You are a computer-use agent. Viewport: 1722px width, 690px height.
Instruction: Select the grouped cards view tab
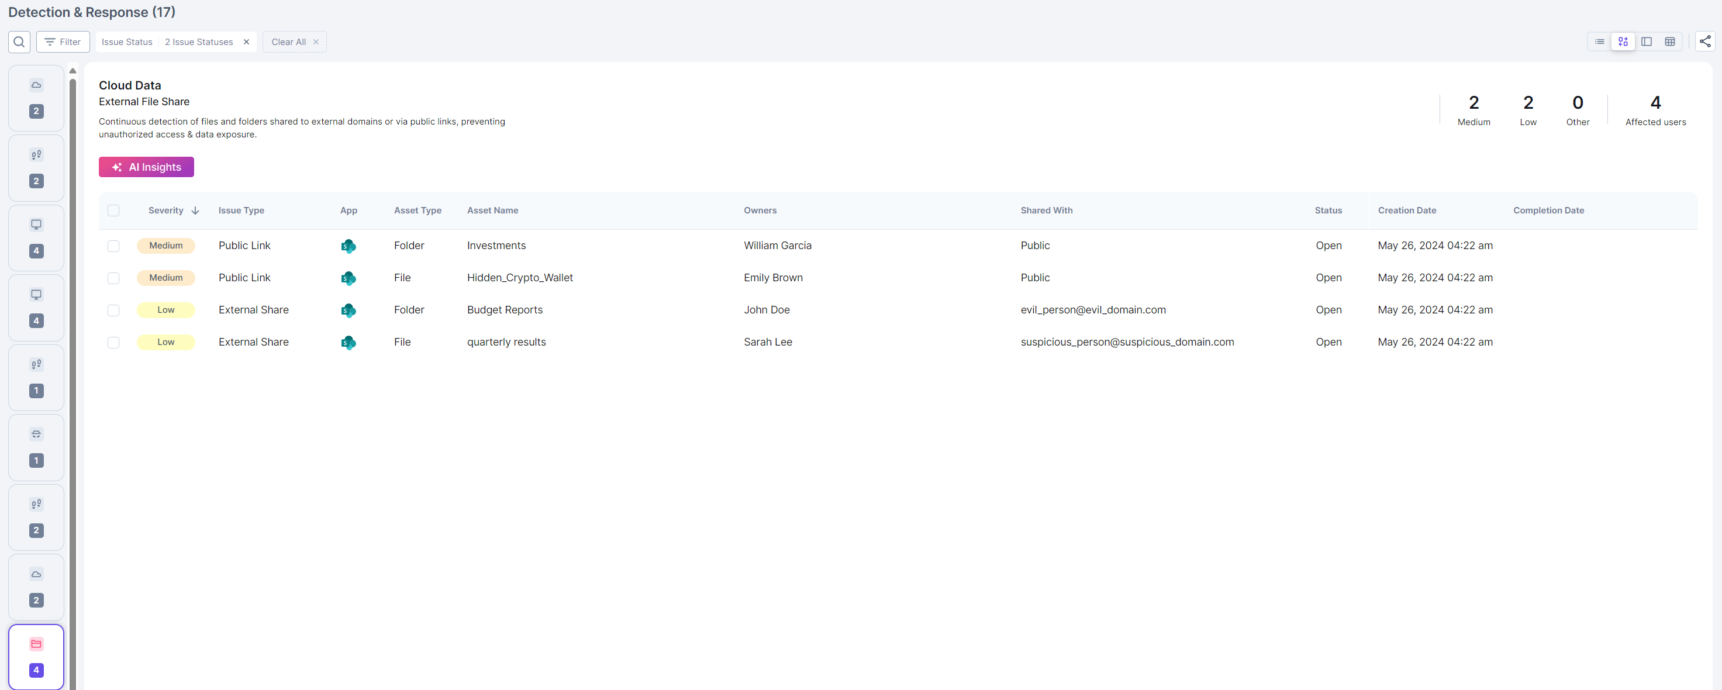point(1623,42)
